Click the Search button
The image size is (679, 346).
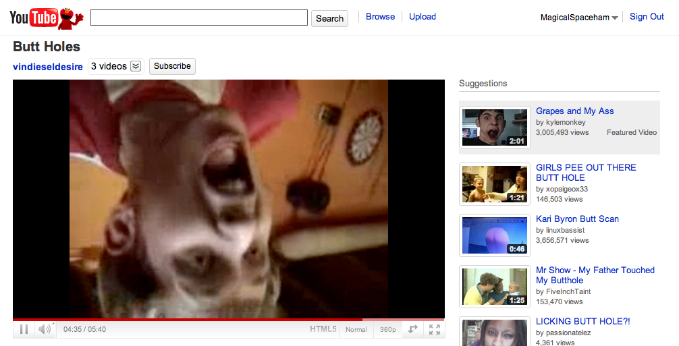329,18
